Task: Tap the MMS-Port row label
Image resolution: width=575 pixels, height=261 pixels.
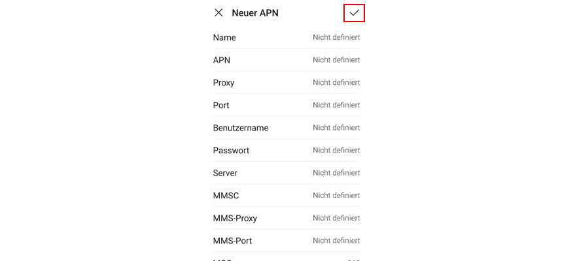Action: point(232,241)
